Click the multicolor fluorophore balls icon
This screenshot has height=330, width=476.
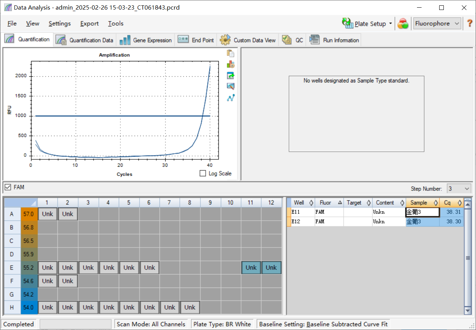[x=403, y=24]
